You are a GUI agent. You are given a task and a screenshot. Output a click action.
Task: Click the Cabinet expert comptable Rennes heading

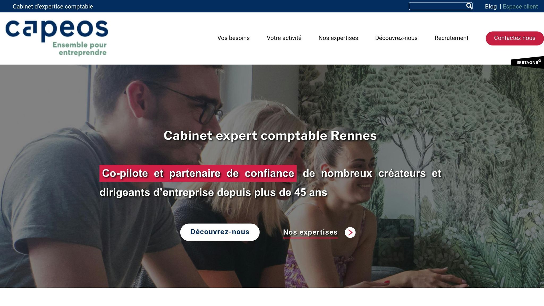pos(270,136)
